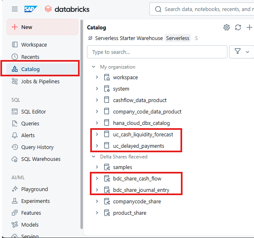Click the Serverless tag
The image size is (254, 238).
tap(178, 38)
